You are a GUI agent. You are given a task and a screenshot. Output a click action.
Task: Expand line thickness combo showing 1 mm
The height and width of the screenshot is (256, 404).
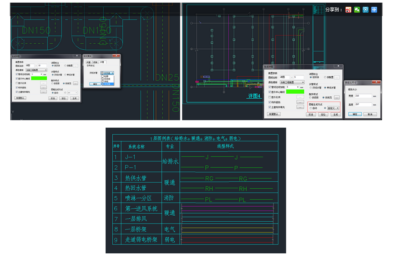pyautogui.click(x=37, y=74)
